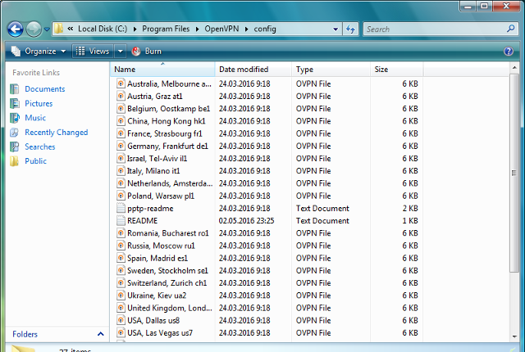Select the Russia, Moscow ru1 file icon

pyautogui.click(x=121, y=246)
